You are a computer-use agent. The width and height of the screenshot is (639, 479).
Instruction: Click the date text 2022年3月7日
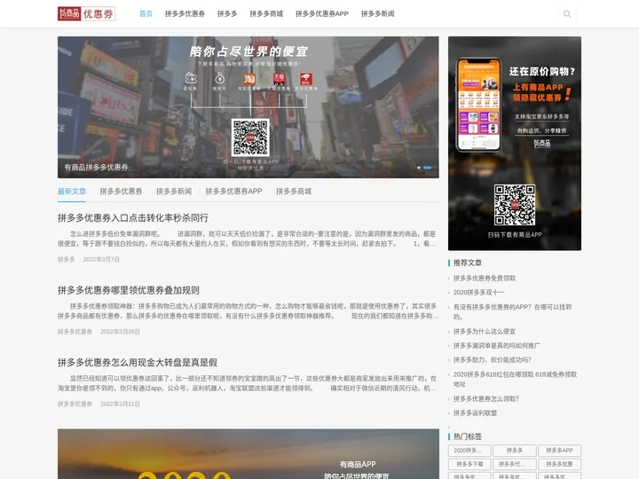point(101,259)
